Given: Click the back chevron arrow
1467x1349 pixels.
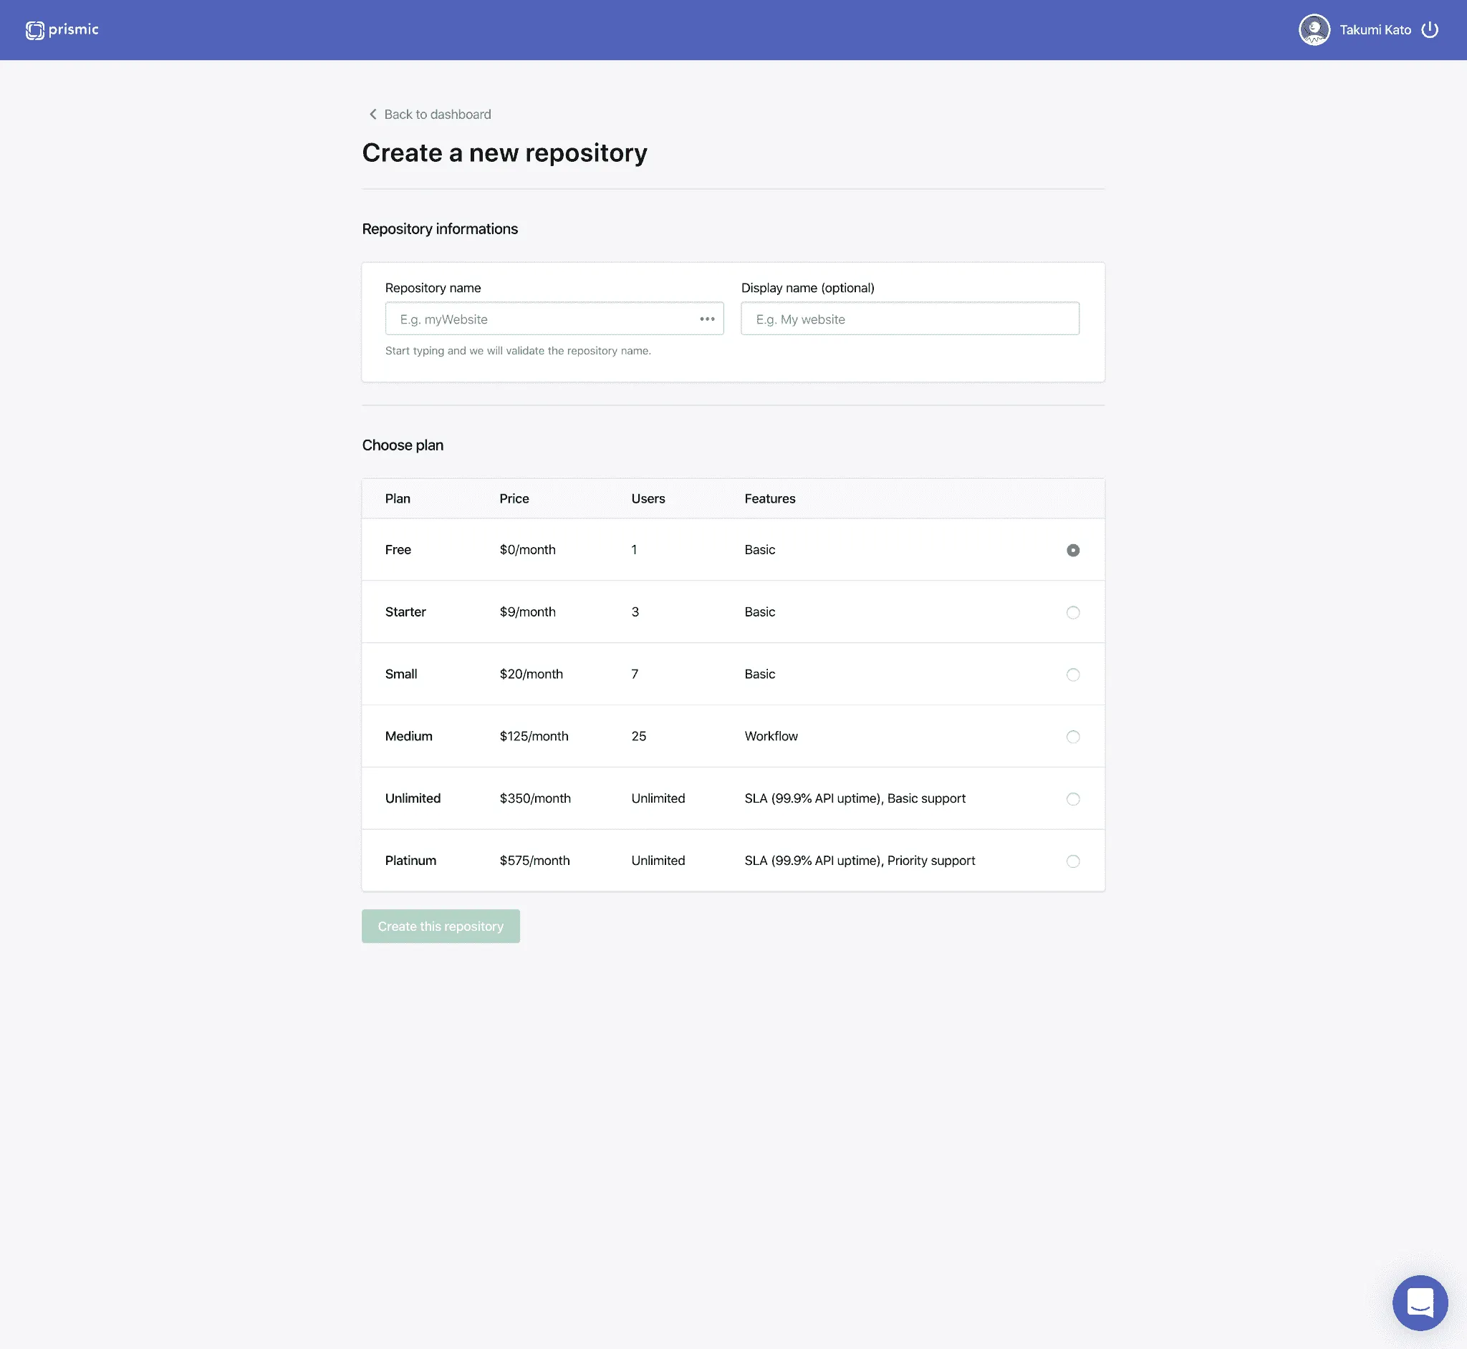Looking at the screenshot, I should click(x=372, y=115).
